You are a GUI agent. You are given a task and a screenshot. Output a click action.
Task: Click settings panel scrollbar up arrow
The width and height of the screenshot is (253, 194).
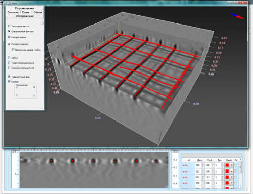click(42, 20)
